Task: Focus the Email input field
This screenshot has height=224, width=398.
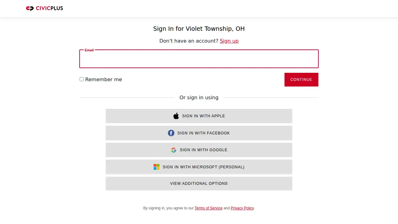Action: (x=199, y=59)
